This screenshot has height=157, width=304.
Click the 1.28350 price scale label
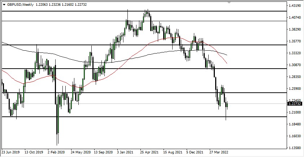pos(295,77)
